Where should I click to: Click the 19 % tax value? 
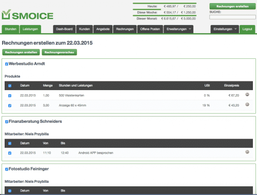pos(206,105)
